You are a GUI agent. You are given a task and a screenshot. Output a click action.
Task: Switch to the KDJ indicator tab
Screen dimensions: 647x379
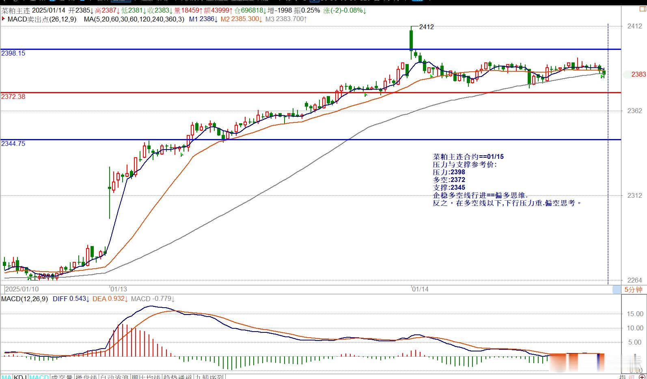pos(20,377)
